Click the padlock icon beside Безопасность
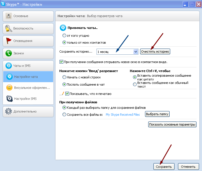Screen dimensions: 202x171 8,28
